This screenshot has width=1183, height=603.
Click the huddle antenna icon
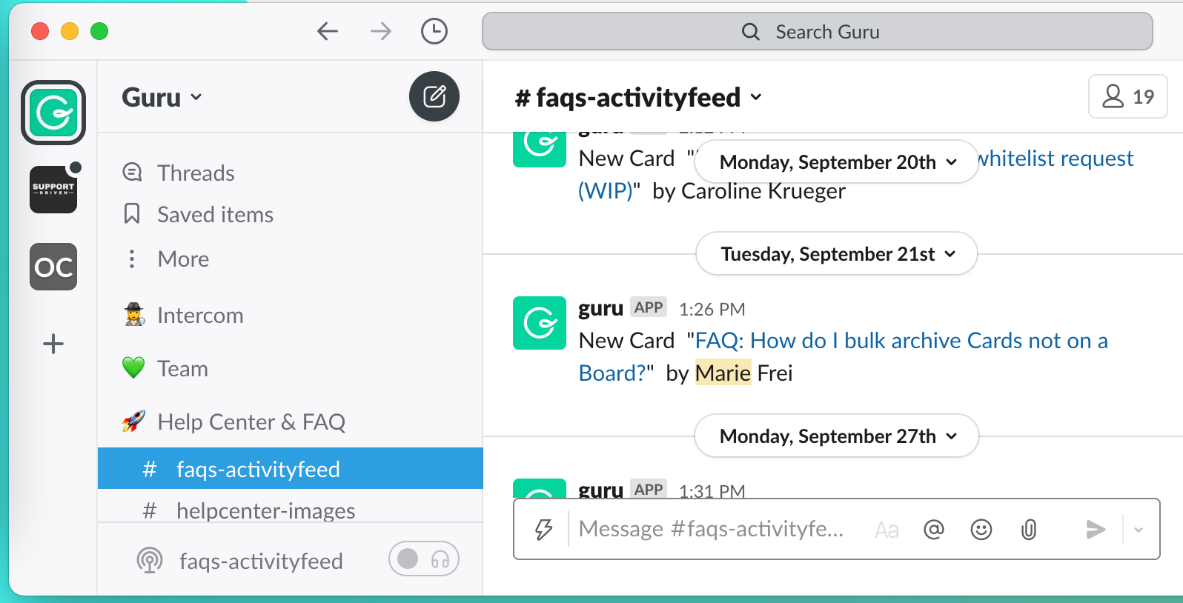150,561
